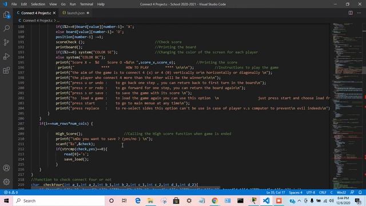Show hidden system tray icons chevron
366x206 pixels.
pos(299,201)
